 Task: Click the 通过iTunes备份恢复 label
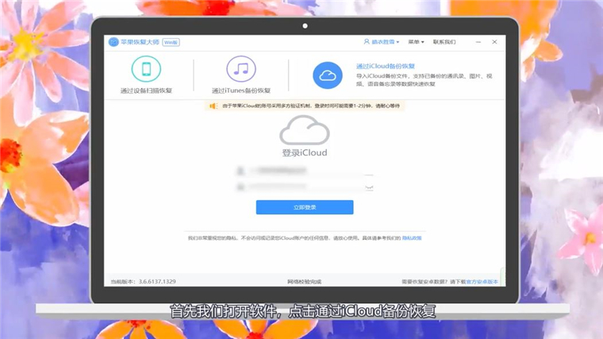pyautogui.click(x=241, y=91)
